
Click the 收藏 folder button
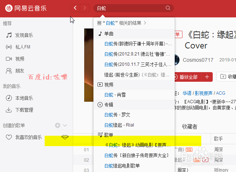tap(226, 77)
